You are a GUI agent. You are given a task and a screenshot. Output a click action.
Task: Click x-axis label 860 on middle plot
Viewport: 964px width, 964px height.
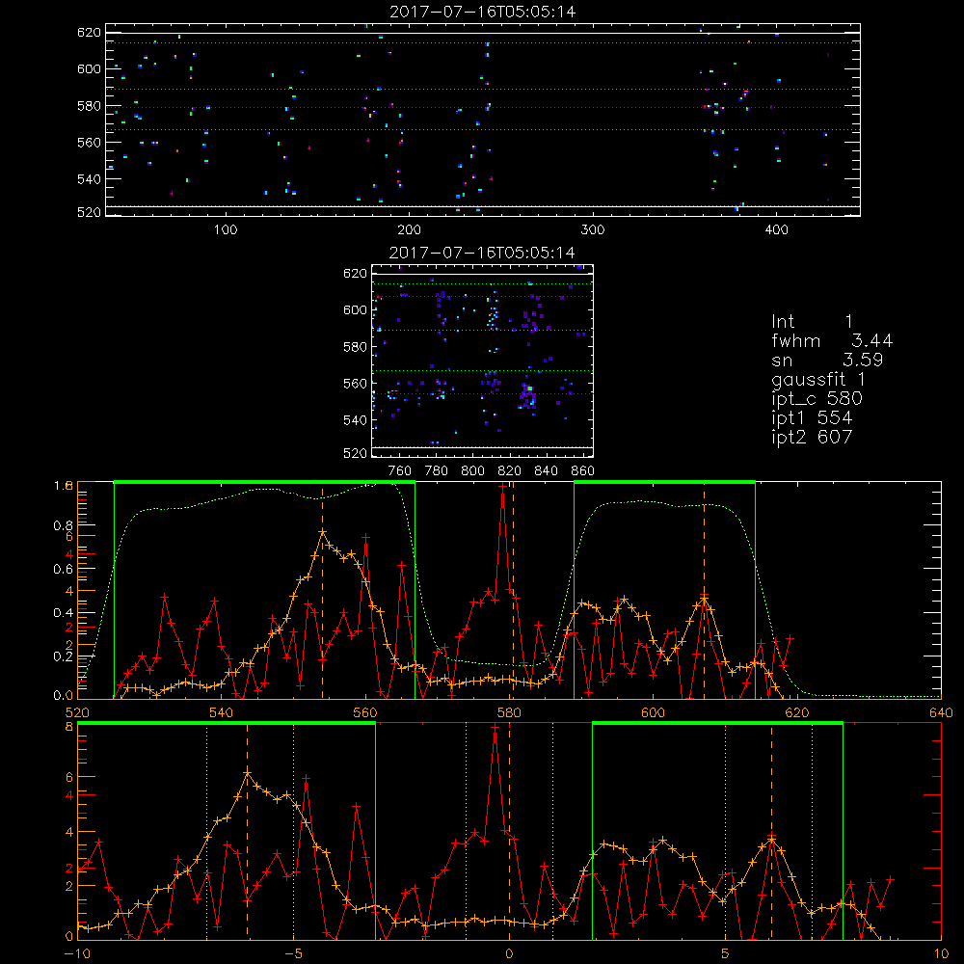583,471
